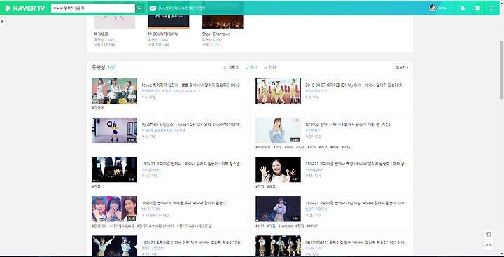Viewport: 504px width, 257px height.
Task: Click the #fancam hashtag
Action: click(285, 225)
